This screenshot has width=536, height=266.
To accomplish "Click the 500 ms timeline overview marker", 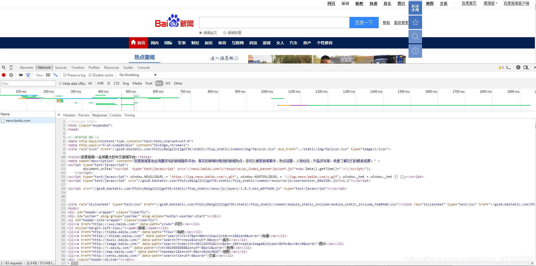I will coord(131,92).
